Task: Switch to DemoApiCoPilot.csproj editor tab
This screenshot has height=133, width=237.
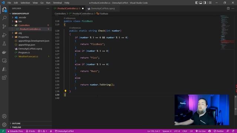Action: coord(103,8)
